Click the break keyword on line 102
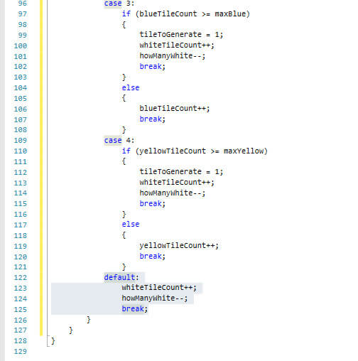Image resolution: width=358 pixels, height=361 pixels. 151,67
